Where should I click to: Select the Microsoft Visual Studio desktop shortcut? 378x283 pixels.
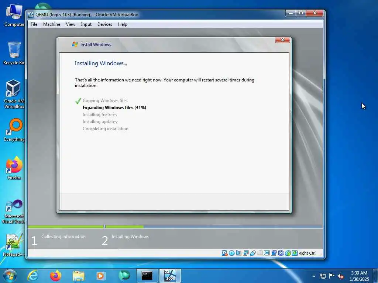click(14, 212)
